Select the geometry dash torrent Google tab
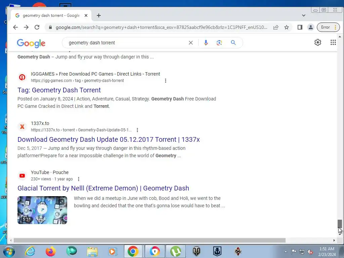 [51, 15]
